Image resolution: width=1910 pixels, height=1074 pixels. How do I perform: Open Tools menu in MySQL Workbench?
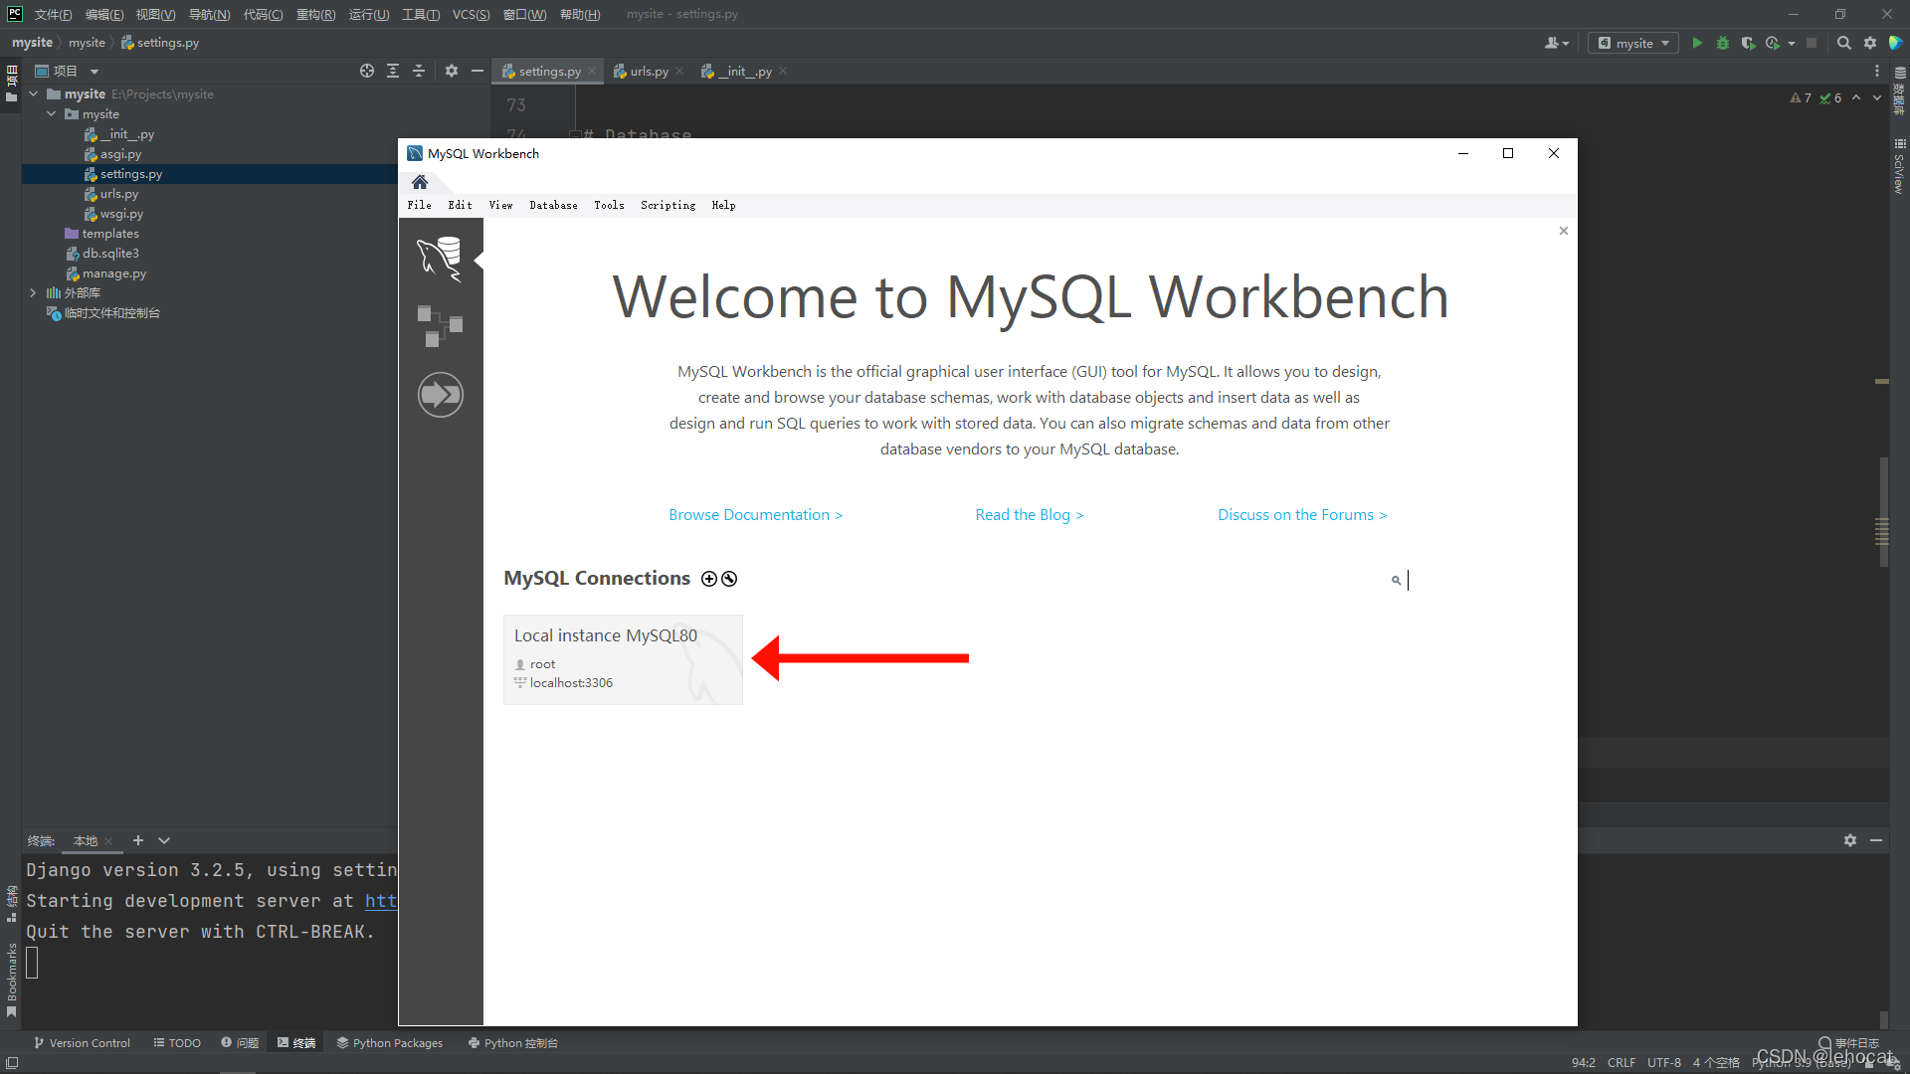609,205
